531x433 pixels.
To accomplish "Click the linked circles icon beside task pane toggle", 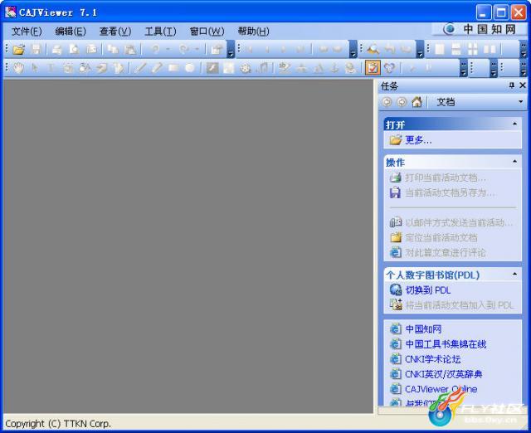I will 389,68.
